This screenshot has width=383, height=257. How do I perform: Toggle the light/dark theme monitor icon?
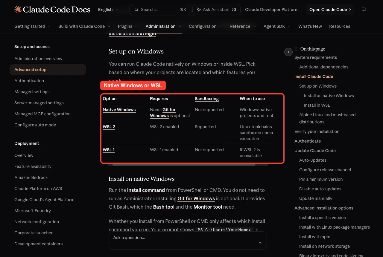364,10
